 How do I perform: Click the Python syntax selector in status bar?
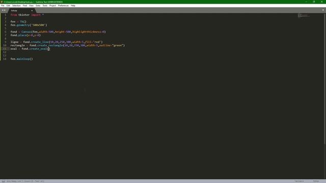316,181
